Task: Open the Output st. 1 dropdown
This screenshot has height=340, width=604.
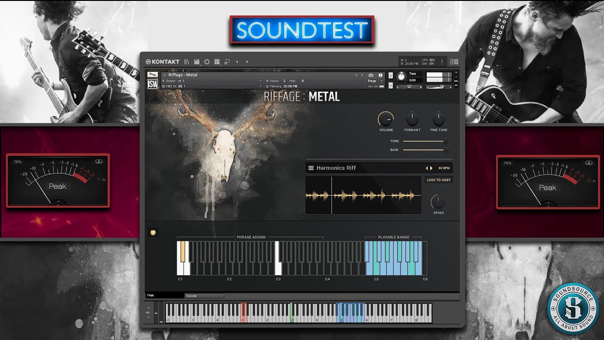Action: coord(212,81)
